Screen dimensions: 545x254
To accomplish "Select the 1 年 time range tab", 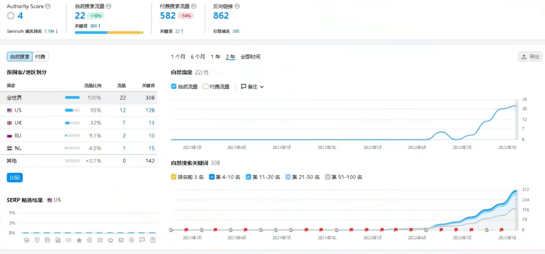I will click(x=216, y=57).
